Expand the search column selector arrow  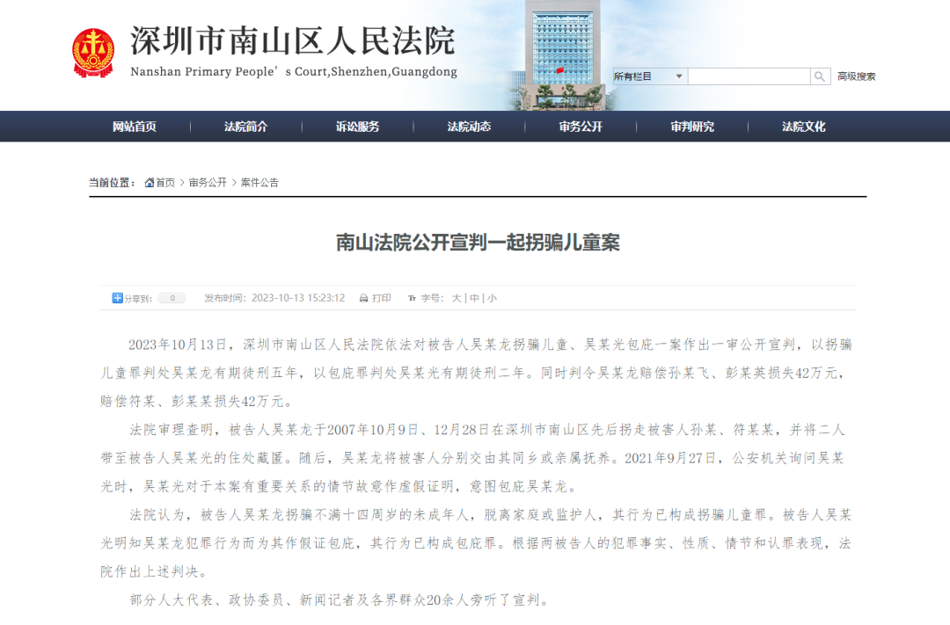click(678, 76)
